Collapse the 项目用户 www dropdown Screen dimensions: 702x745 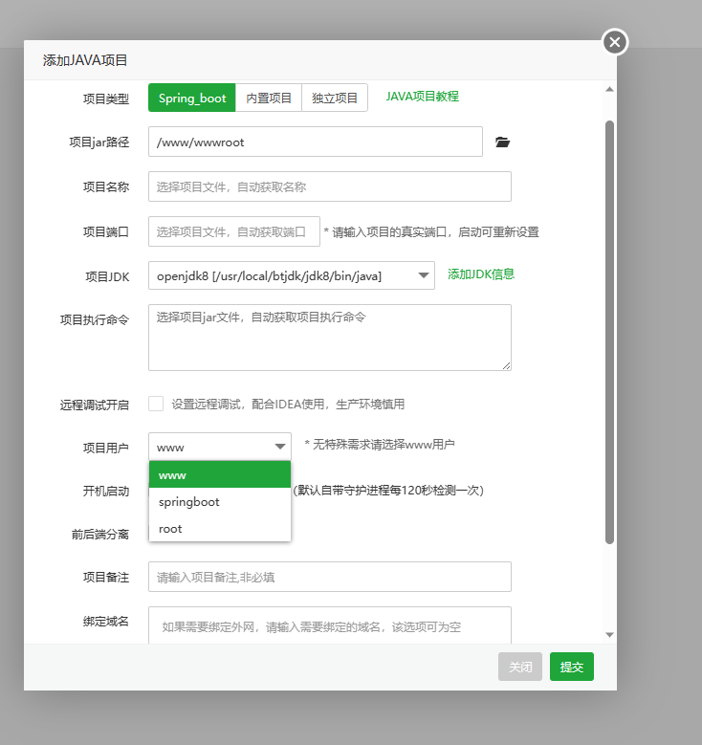point(220,447)
